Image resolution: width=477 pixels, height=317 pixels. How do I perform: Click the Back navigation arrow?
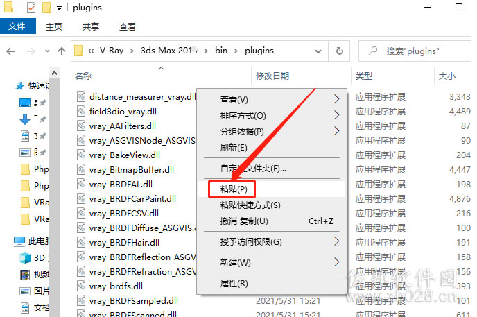point(10,51)
